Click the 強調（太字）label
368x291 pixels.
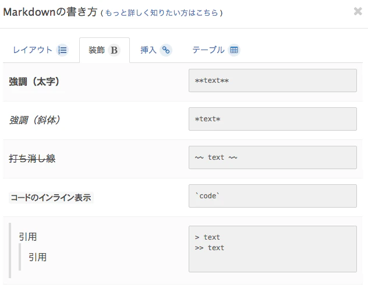34,82
